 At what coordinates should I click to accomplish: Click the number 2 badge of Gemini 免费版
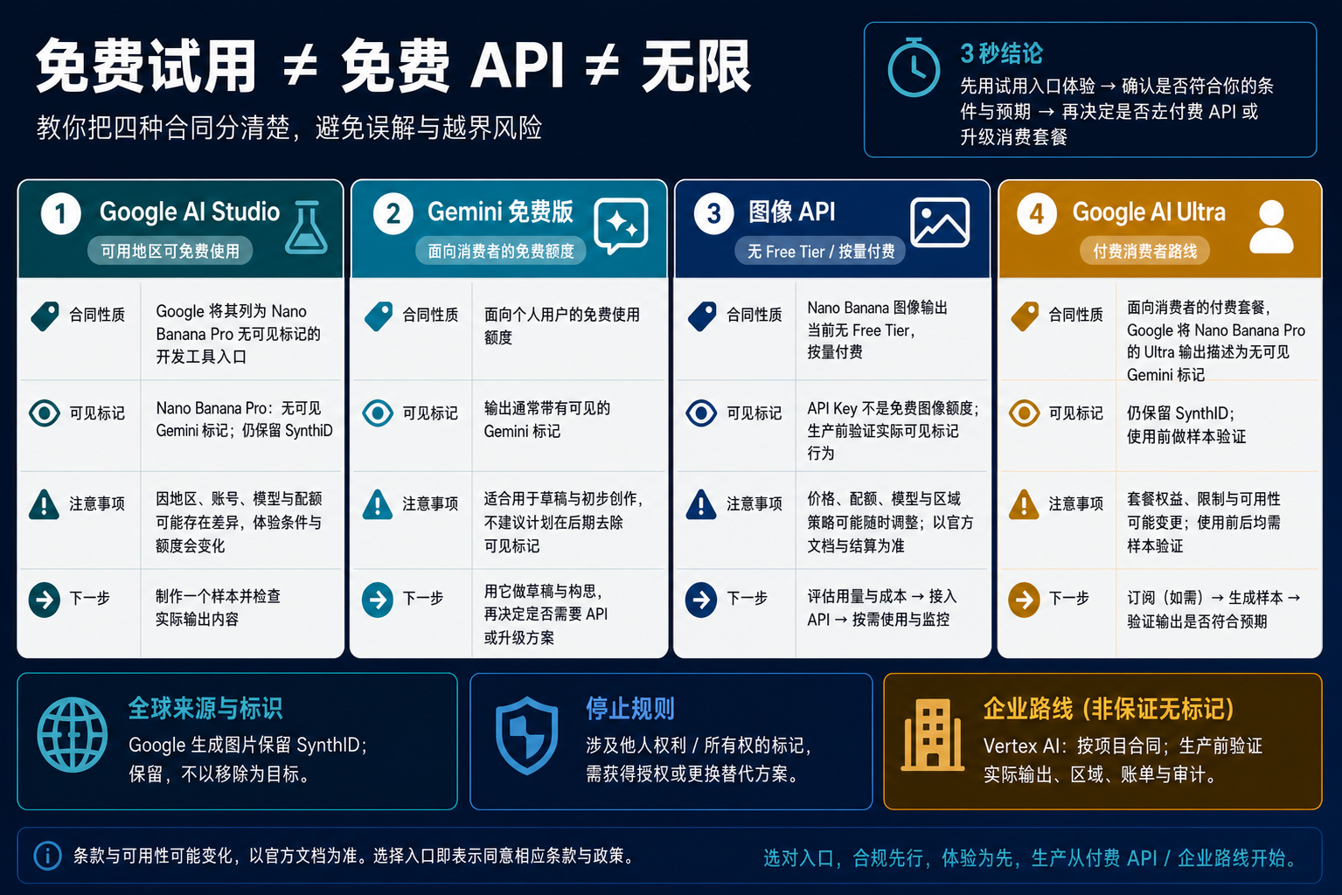click(x=393, y=214)
